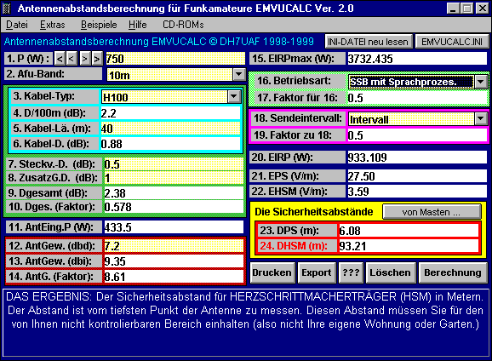Click Steckv.-D. field showing 0.5

(174, 164)
